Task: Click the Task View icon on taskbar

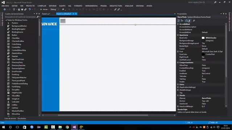Action: coord(17,127)
